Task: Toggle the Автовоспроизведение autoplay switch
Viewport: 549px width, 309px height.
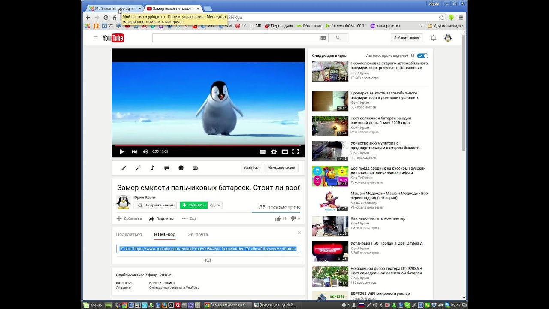Action: point(422,55)
